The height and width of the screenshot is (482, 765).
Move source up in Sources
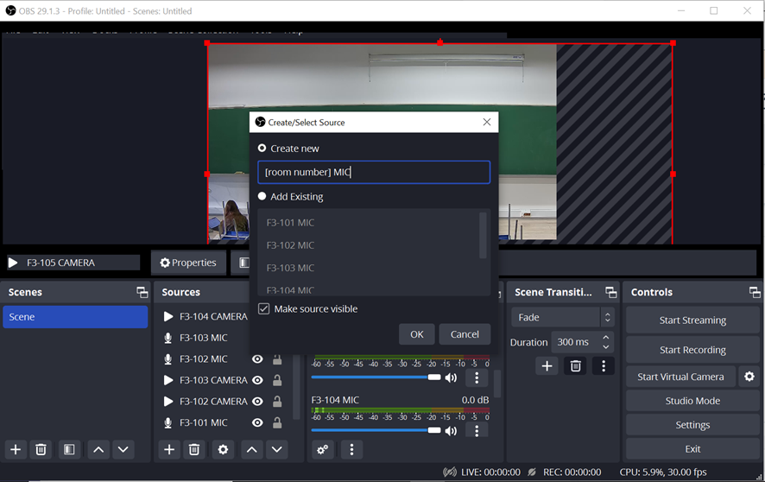click(252, 449)
